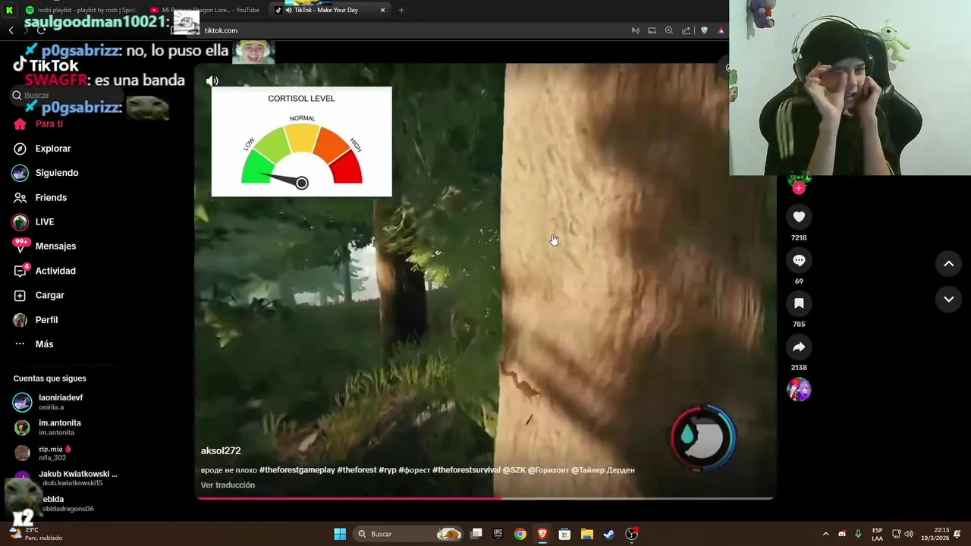Reload the page
Viewport: 971px width, 546px height.
coord(40,30)
